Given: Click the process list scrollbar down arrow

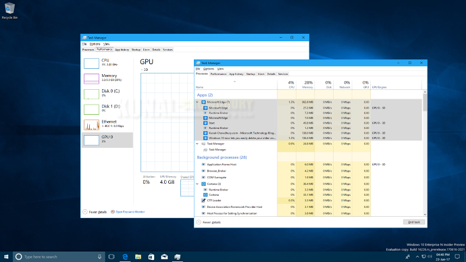Looking at the screenshot, I should click(425, 214).
